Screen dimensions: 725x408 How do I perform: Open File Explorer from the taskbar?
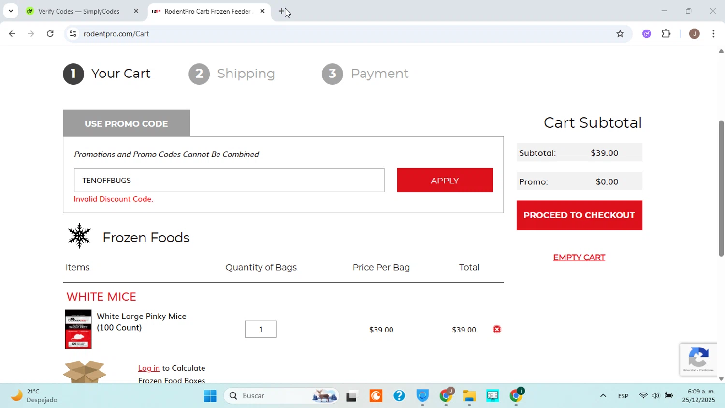coord(469,396)
